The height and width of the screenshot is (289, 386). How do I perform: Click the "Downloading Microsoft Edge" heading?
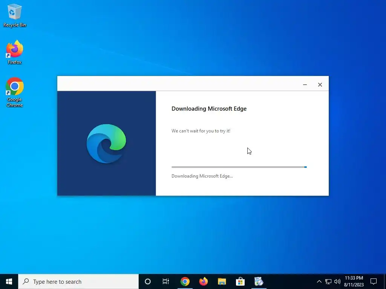[x=209, y=109]
